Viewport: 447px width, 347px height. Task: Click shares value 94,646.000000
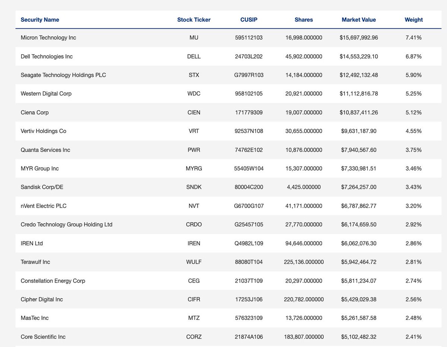coord(304,243)
